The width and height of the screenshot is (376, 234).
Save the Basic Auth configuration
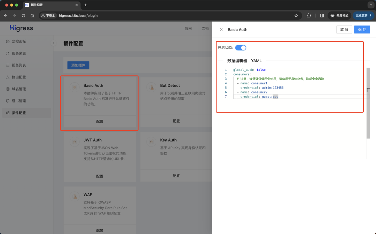[362, 30]
